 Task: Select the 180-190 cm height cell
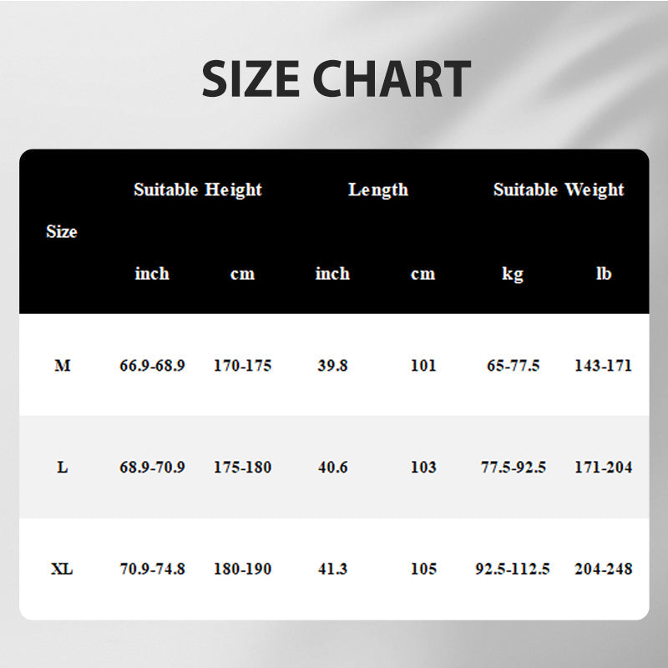point(242,569)
